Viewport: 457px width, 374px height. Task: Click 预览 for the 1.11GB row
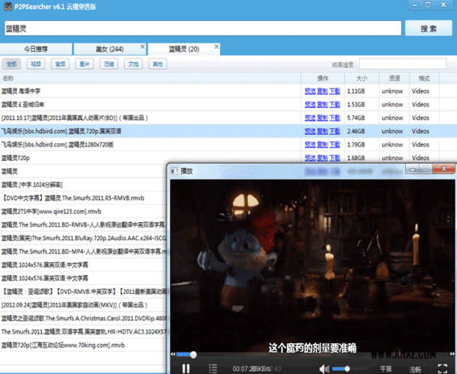310,91
